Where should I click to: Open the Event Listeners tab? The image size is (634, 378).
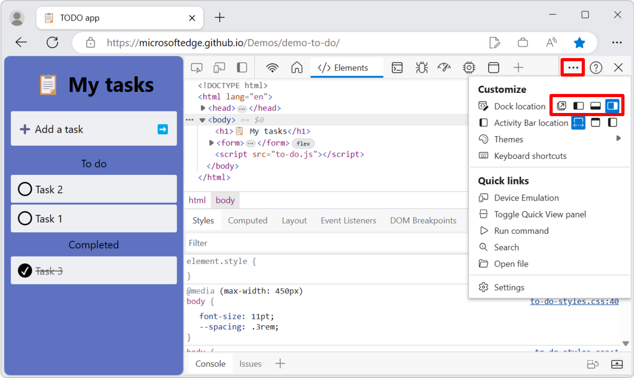click(x=348, y=220)
